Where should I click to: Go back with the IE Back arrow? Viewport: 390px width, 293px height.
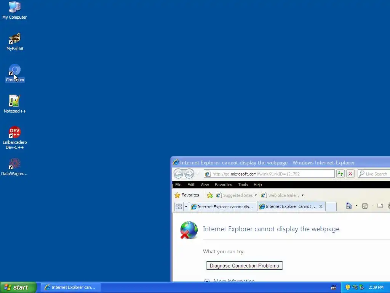click(178, 174)
